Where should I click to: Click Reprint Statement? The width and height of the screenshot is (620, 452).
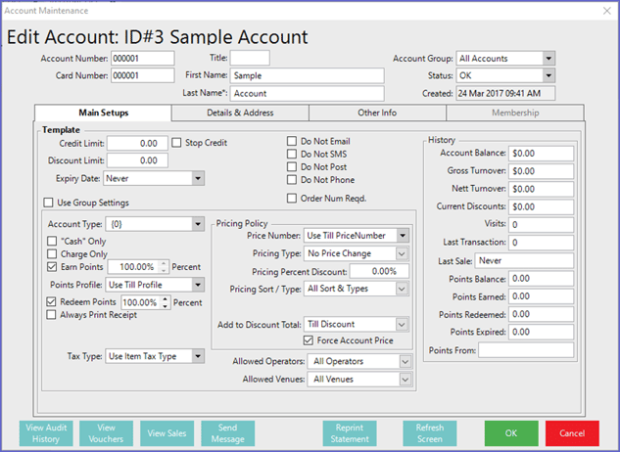(350, 433)
